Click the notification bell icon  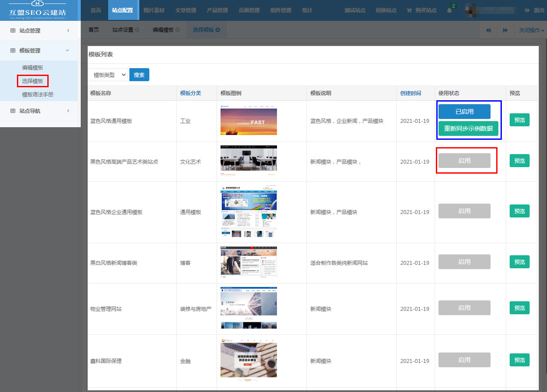(449, 10)
